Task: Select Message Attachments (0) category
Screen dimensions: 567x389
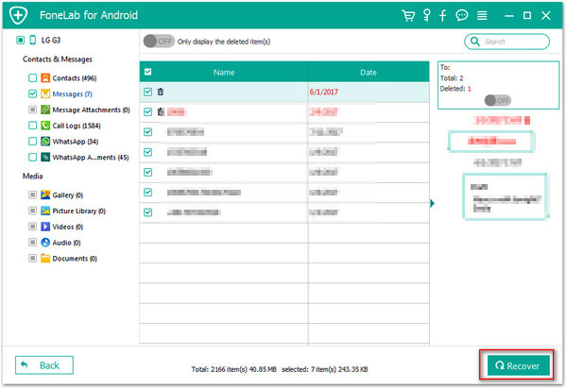Action: [91, 110]
